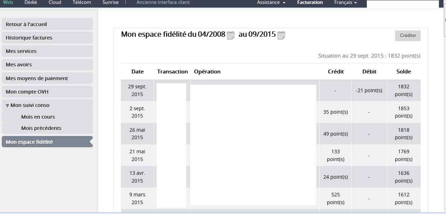Click the Créditer button
Image resolution: width=446 pixels, height=214 pixels.
pyautogui.click(x=407, y=36)
